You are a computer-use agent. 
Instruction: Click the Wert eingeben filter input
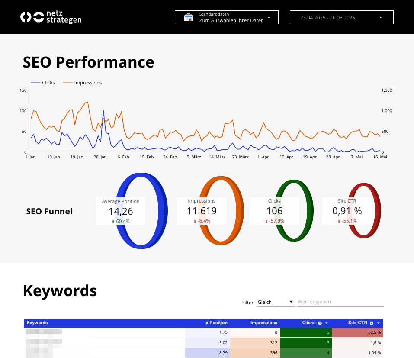pyautogui.click(x=340, y=302)
